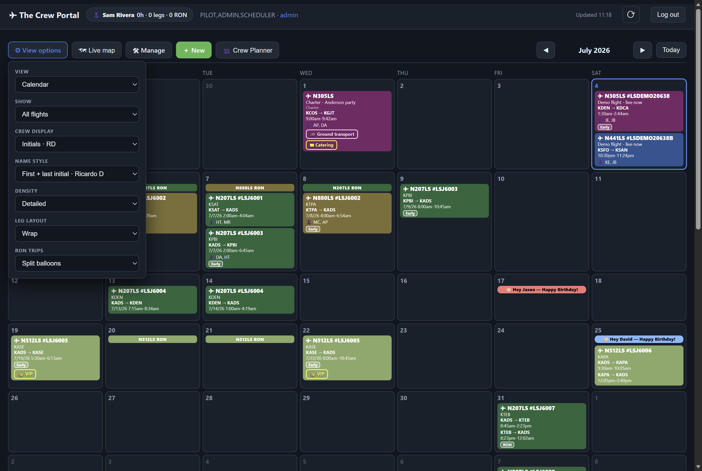Expand the Crew Display dropdown

pyautogui.click(x=77, y=144)
